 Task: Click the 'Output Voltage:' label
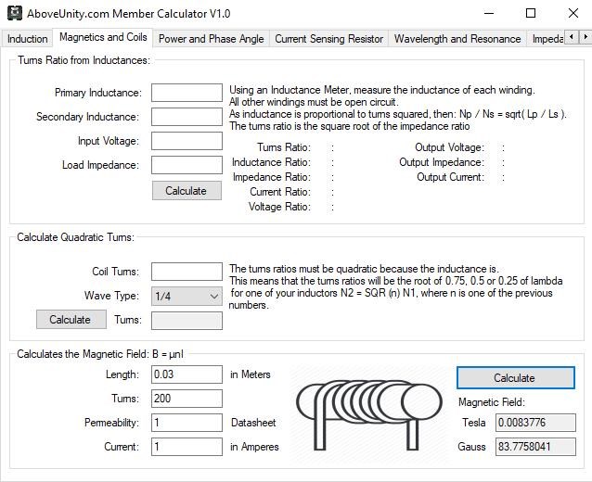tap(450, 147)
